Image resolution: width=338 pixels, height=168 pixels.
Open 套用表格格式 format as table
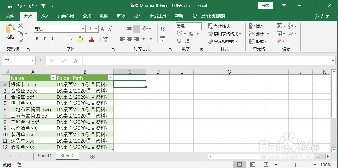[224, 34]
